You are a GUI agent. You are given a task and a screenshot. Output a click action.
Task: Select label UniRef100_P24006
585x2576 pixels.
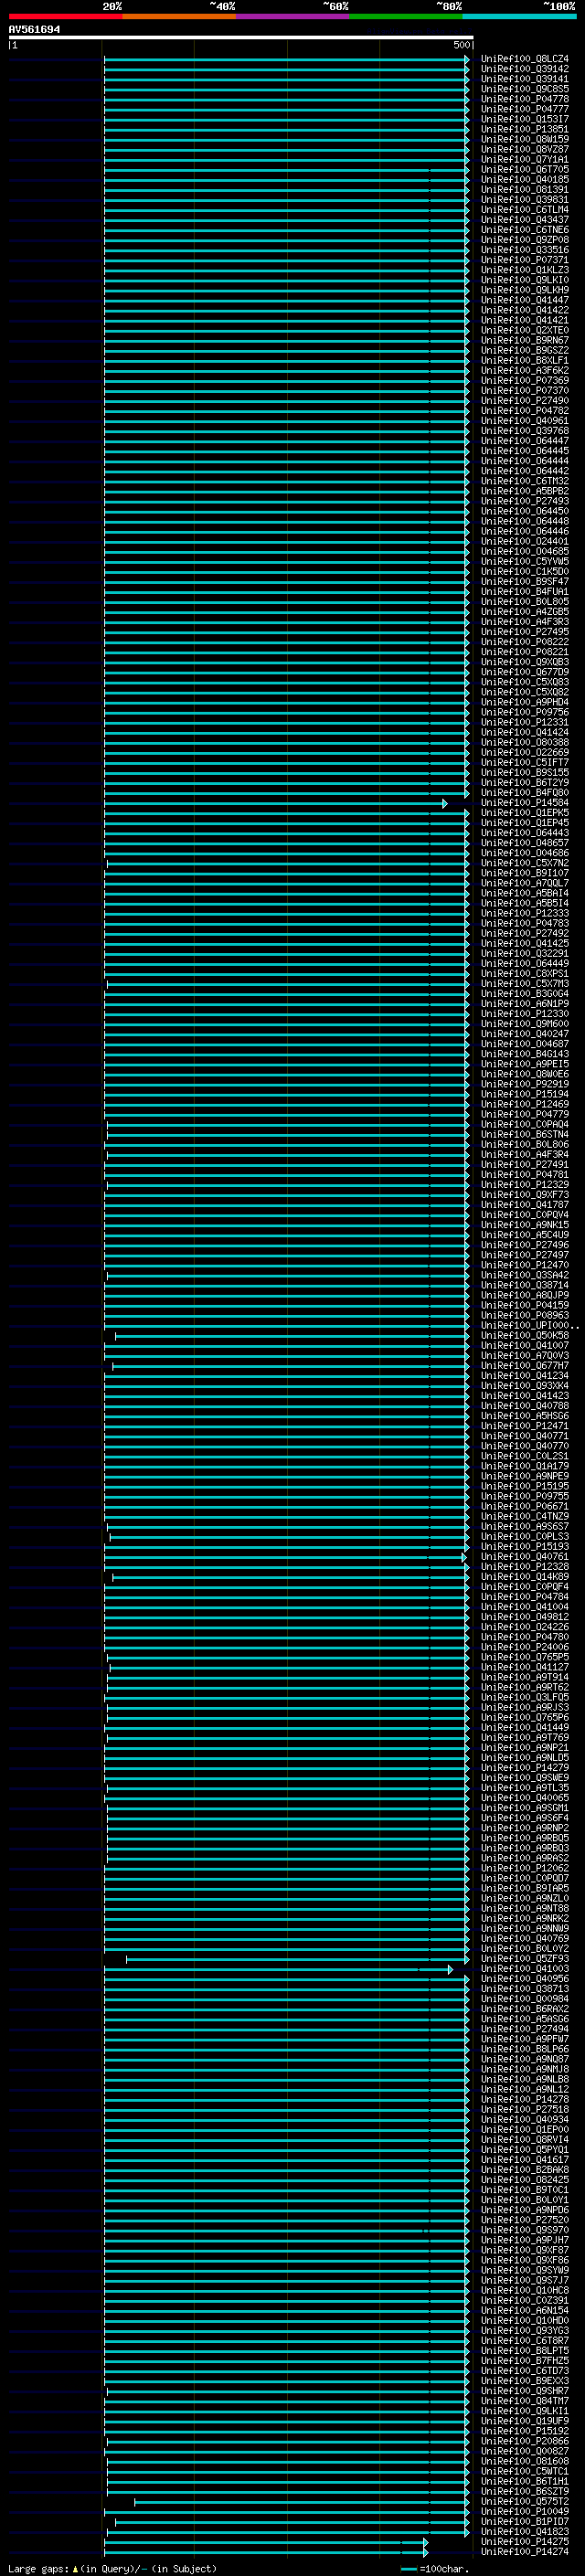click(x=524, y=1647)
